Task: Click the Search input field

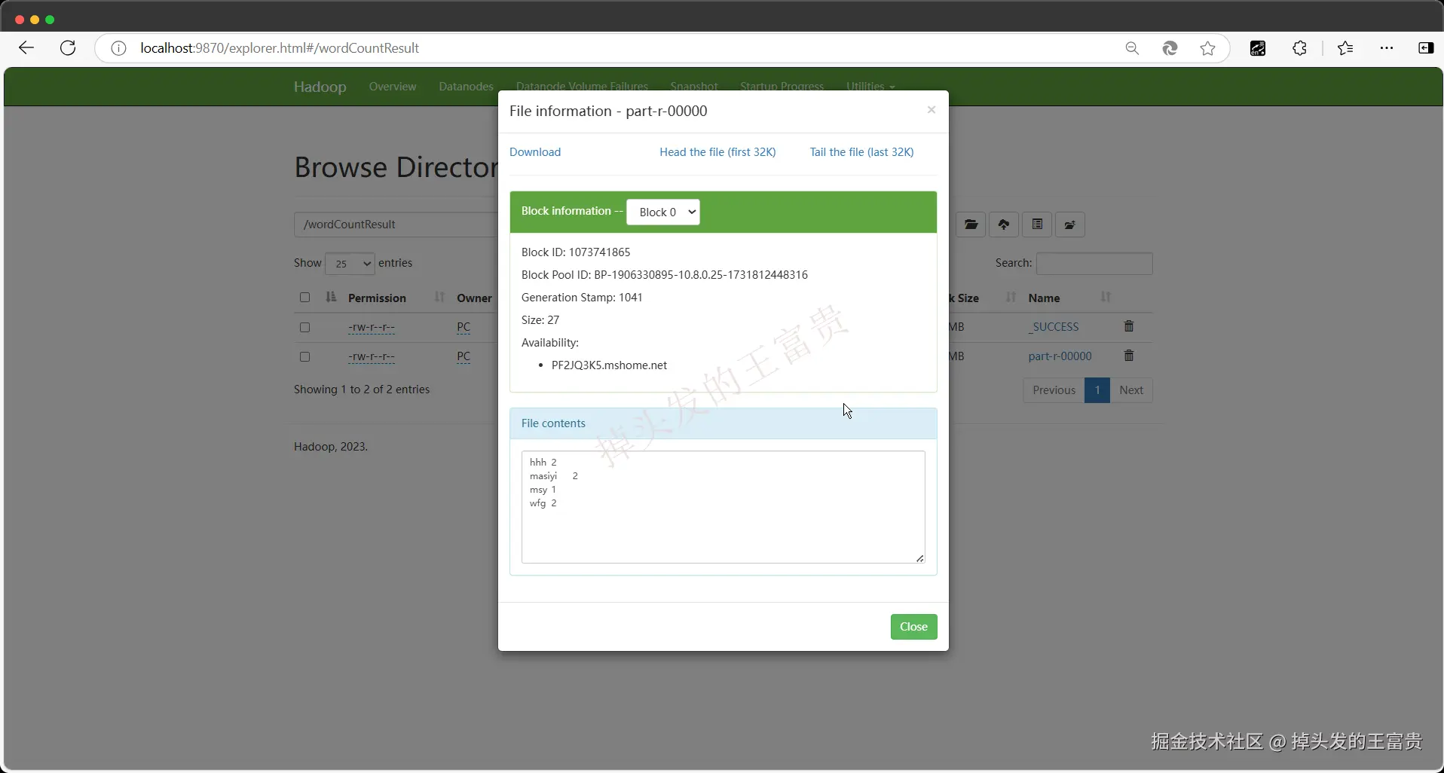Action: (1094, 264)
